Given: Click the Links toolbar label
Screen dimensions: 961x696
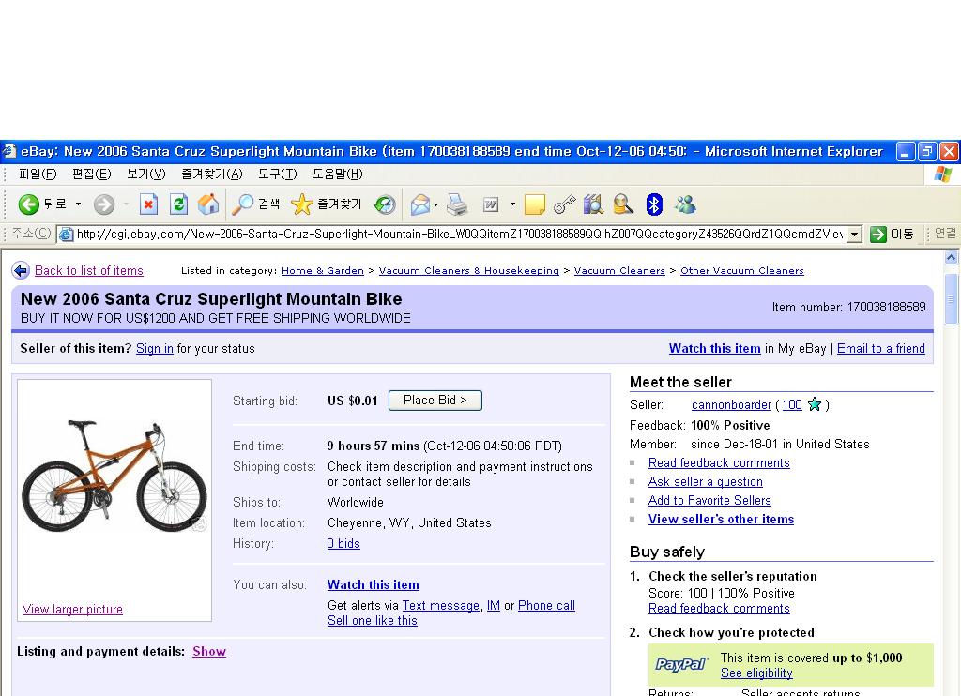Looking at the screenshot, I should pyautogui.click(x=944, y=234).
